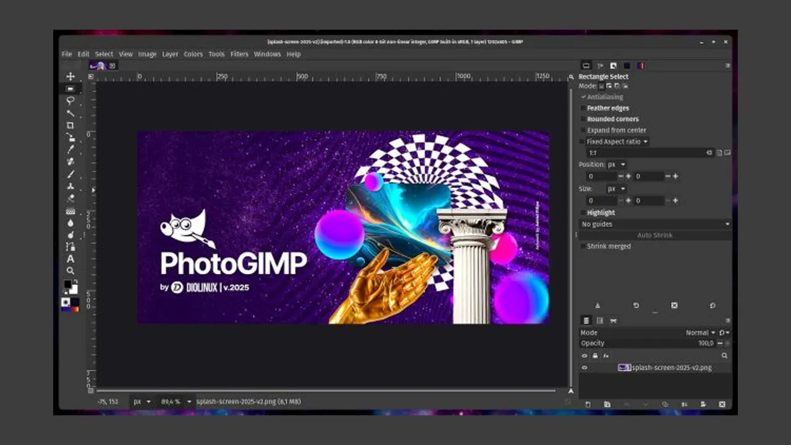Open layer search magnifier icon
Viewport: 791px width, 445px height.
click(724, 356)
